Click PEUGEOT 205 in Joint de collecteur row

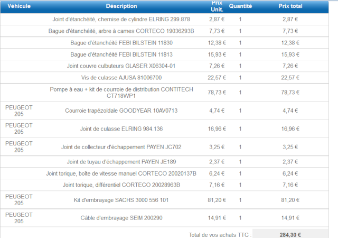[19, 147]
